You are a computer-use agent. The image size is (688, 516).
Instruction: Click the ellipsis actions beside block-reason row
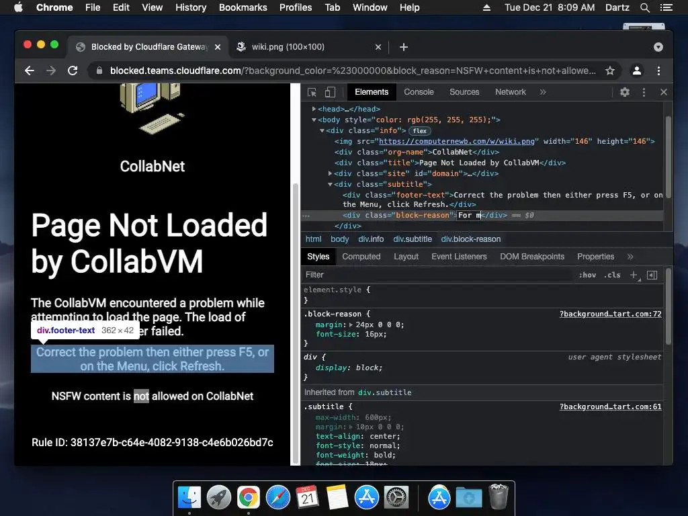click(x=306, y=216)
